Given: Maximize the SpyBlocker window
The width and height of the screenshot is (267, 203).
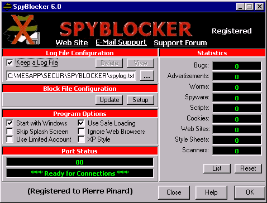Looking at the screenshot, I should (x=249, y=7).
